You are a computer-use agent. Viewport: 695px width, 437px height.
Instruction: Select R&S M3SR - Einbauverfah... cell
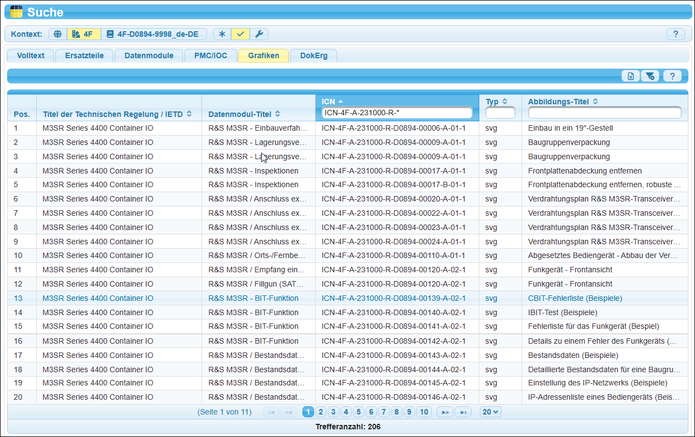click(x=257, y=128)
